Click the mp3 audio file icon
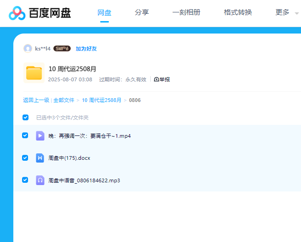This screenshot has height=242, width=301. pyautogui.click(x=40, y=180)
